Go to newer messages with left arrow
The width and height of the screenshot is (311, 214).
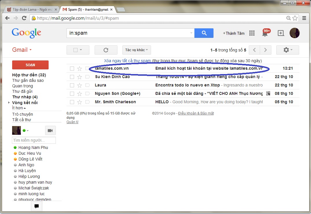point(254,50)
